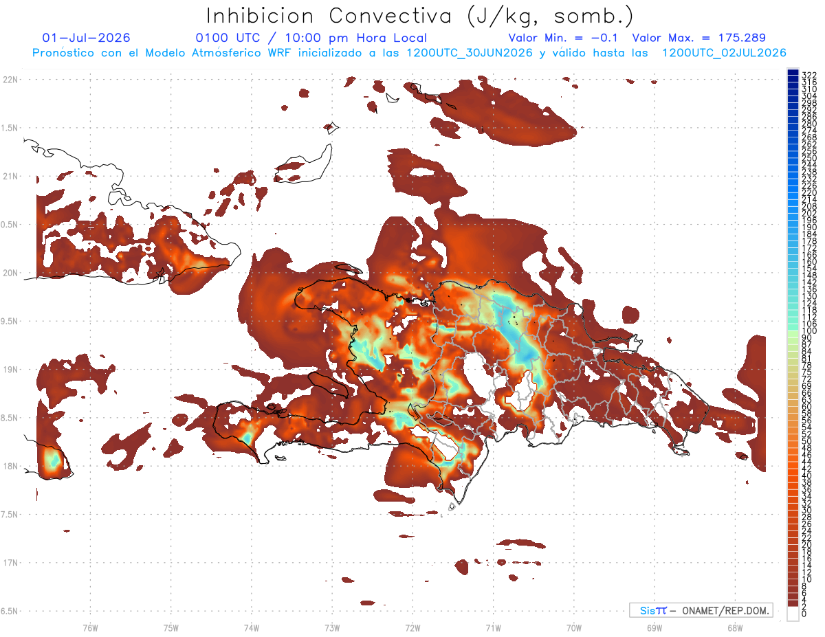Click the "322" value on the color scale

click(808, 75)
